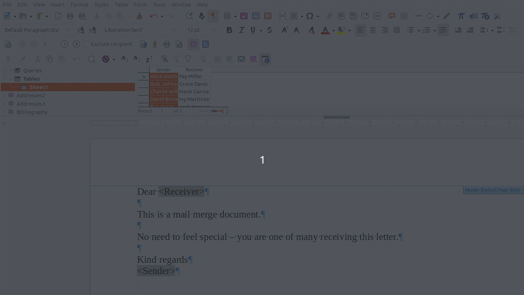Image resolution: width=524 pixels, height=295 pixels.
Task: Toggle formatting marks pilcrow button
Action: click(x=213, y=16)
